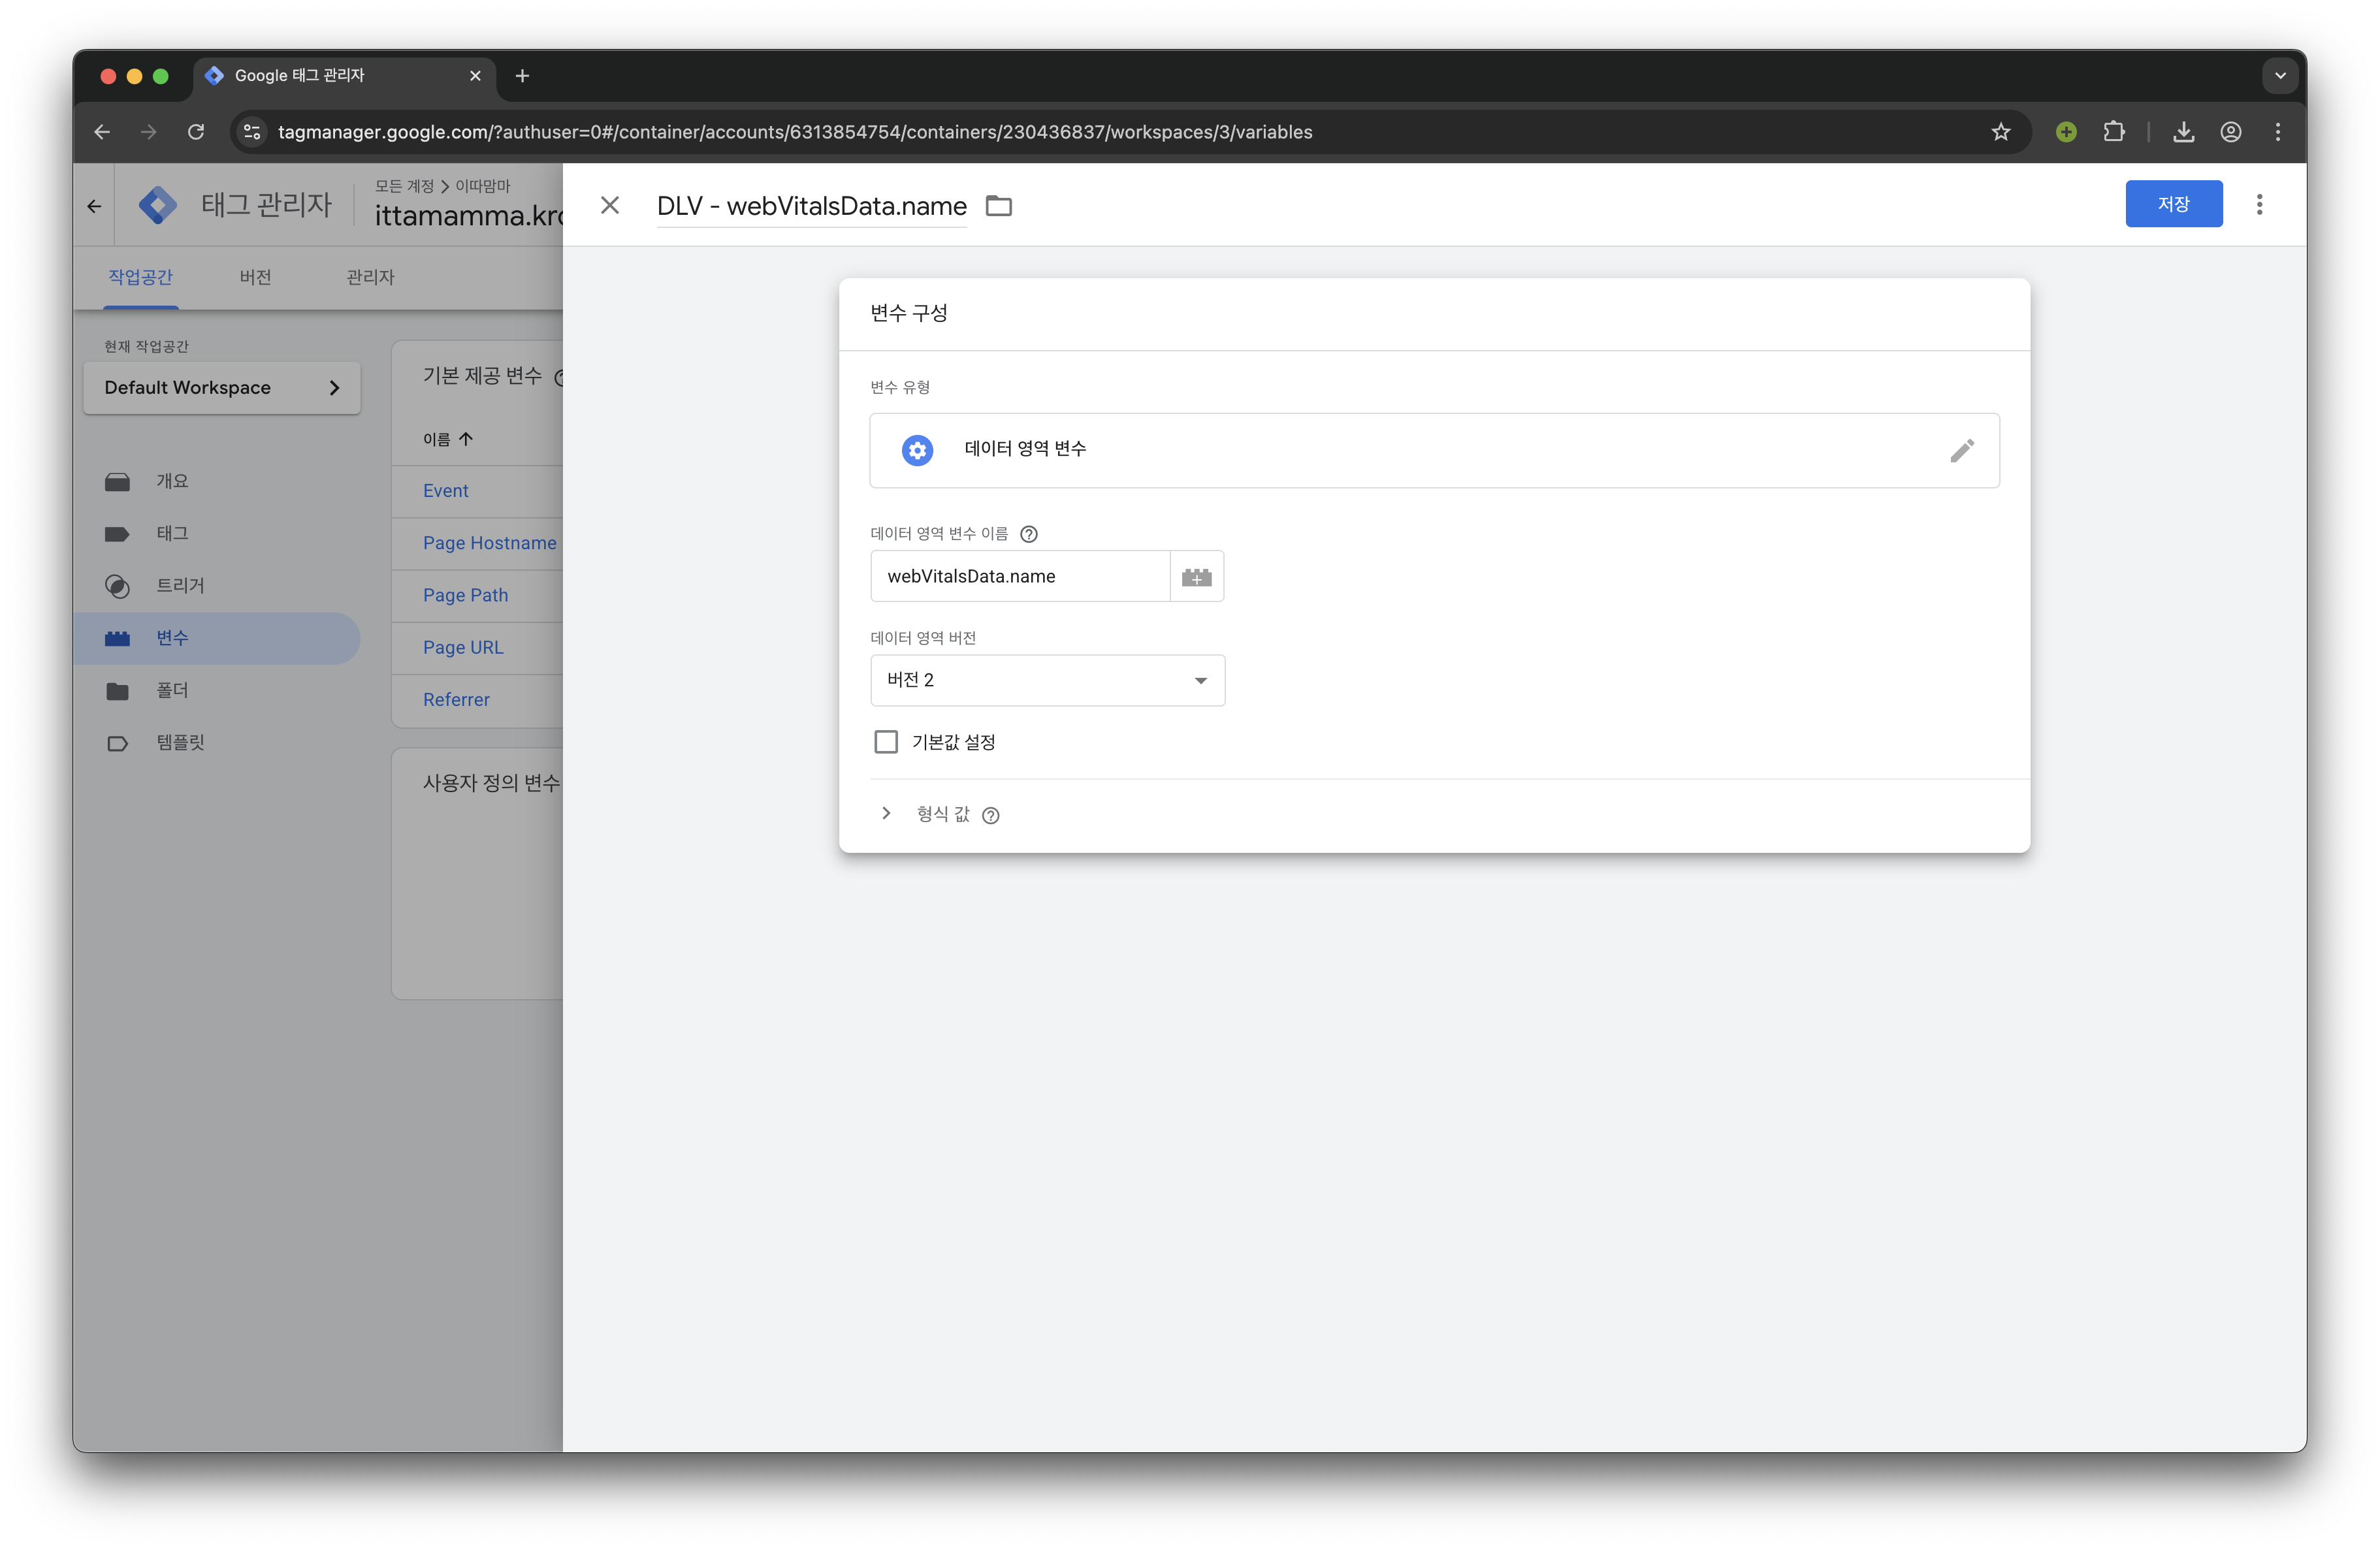The image size is (2380, 1549).
Task: Close the variable editor with the X icon
Action: pos(610,206)
